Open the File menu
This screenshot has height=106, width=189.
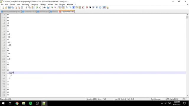coord(2,4)
